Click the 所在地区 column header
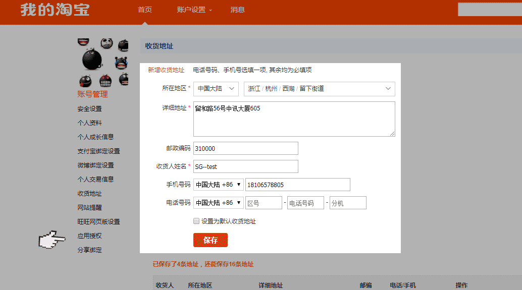This screenshot has width=522, height=290. [x=200, y=285]
